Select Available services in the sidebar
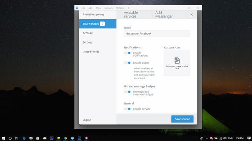This screenshot has height=141, width=252. [x=93, y=15]
